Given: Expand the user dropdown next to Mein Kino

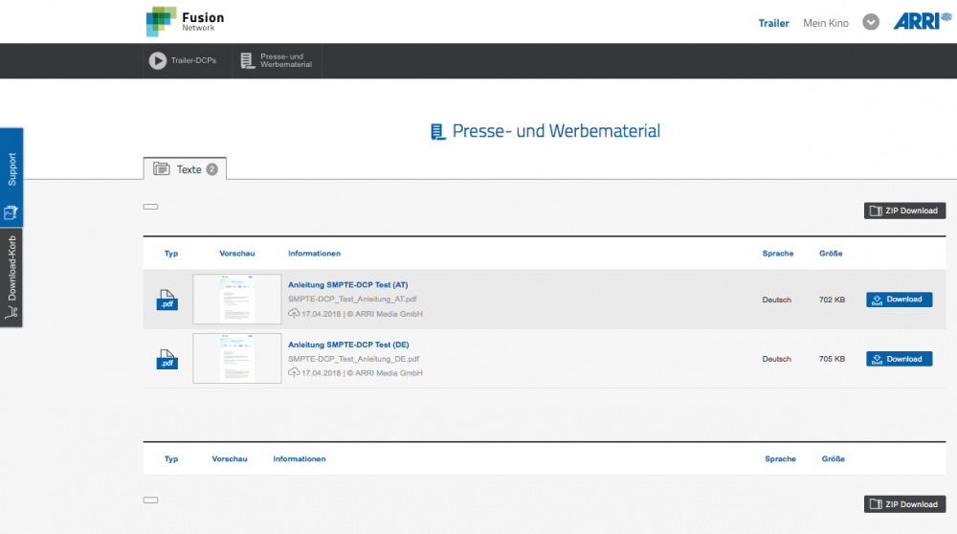Looking at the screenshot, I should coord(871,22).
